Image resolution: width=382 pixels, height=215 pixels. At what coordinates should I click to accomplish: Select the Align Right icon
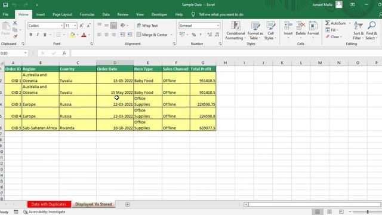coord(113,35)
